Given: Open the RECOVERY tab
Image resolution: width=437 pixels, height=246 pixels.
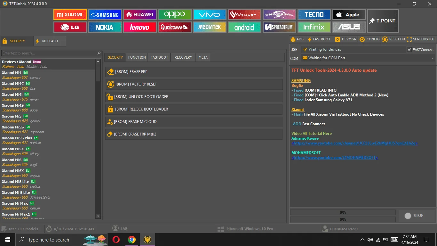Looking at the screenshot, I should pos(183,57).
